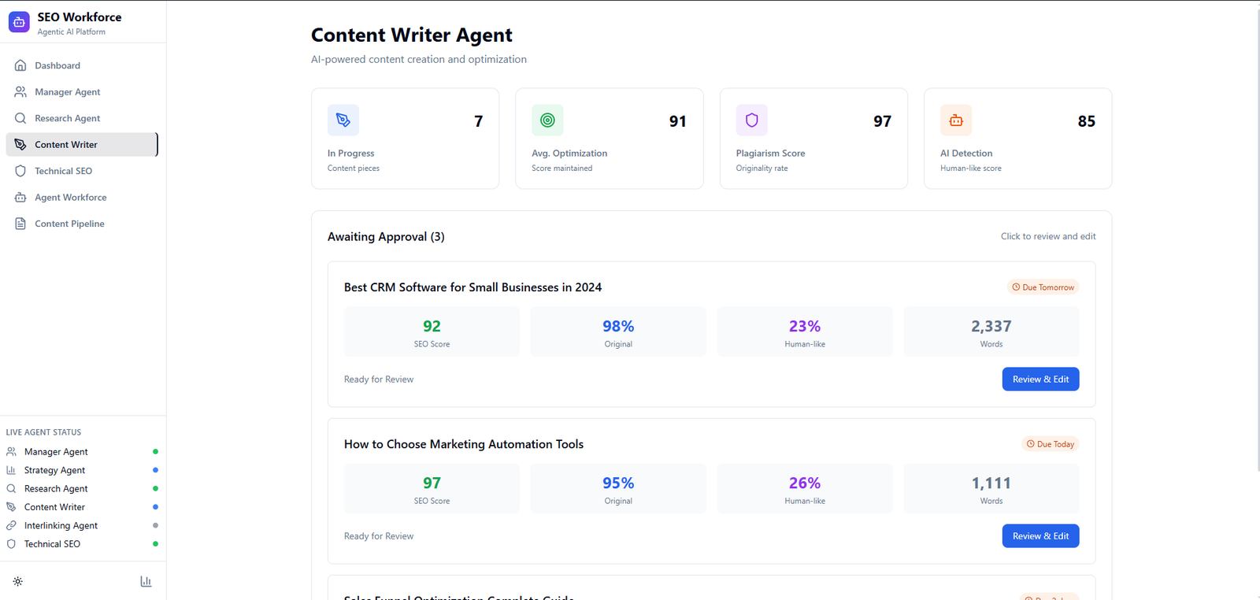The width and height of the screenshot is (1260, 600).
Task: Select the Content Writer menu item
Action: [x=82, y=145]
